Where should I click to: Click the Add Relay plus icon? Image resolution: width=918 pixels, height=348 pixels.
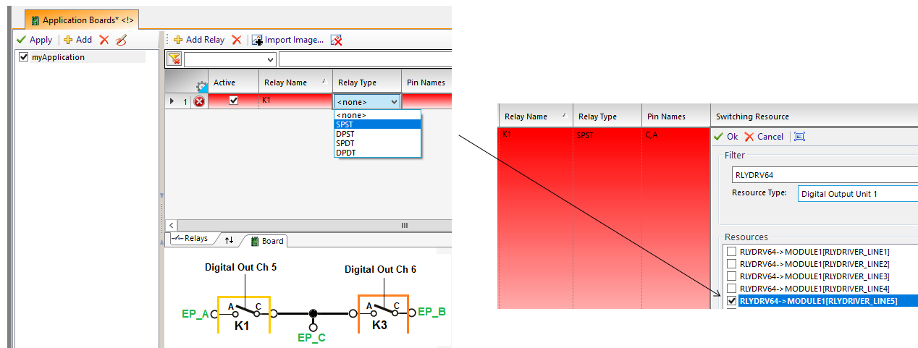177,40
